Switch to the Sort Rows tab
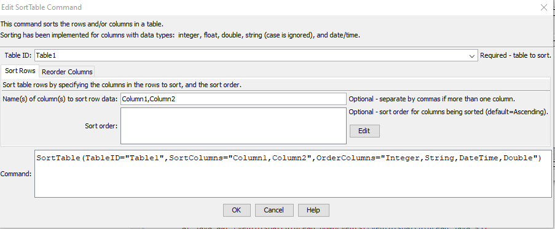The image size is (555, 229). click(20, 71)
